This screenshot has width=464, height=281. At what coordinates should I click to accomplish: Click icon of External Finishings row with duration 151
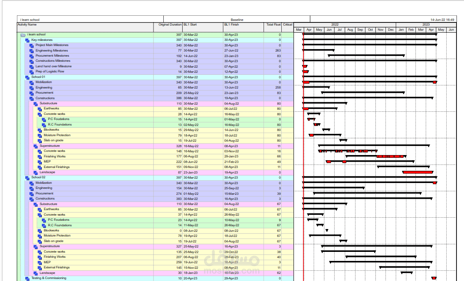(39, 167)
